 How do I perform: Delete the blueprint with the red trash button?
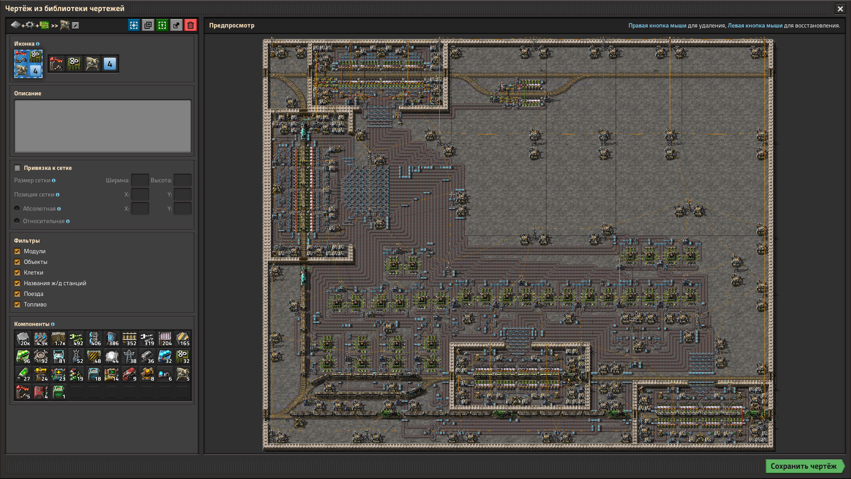point(191,25)
